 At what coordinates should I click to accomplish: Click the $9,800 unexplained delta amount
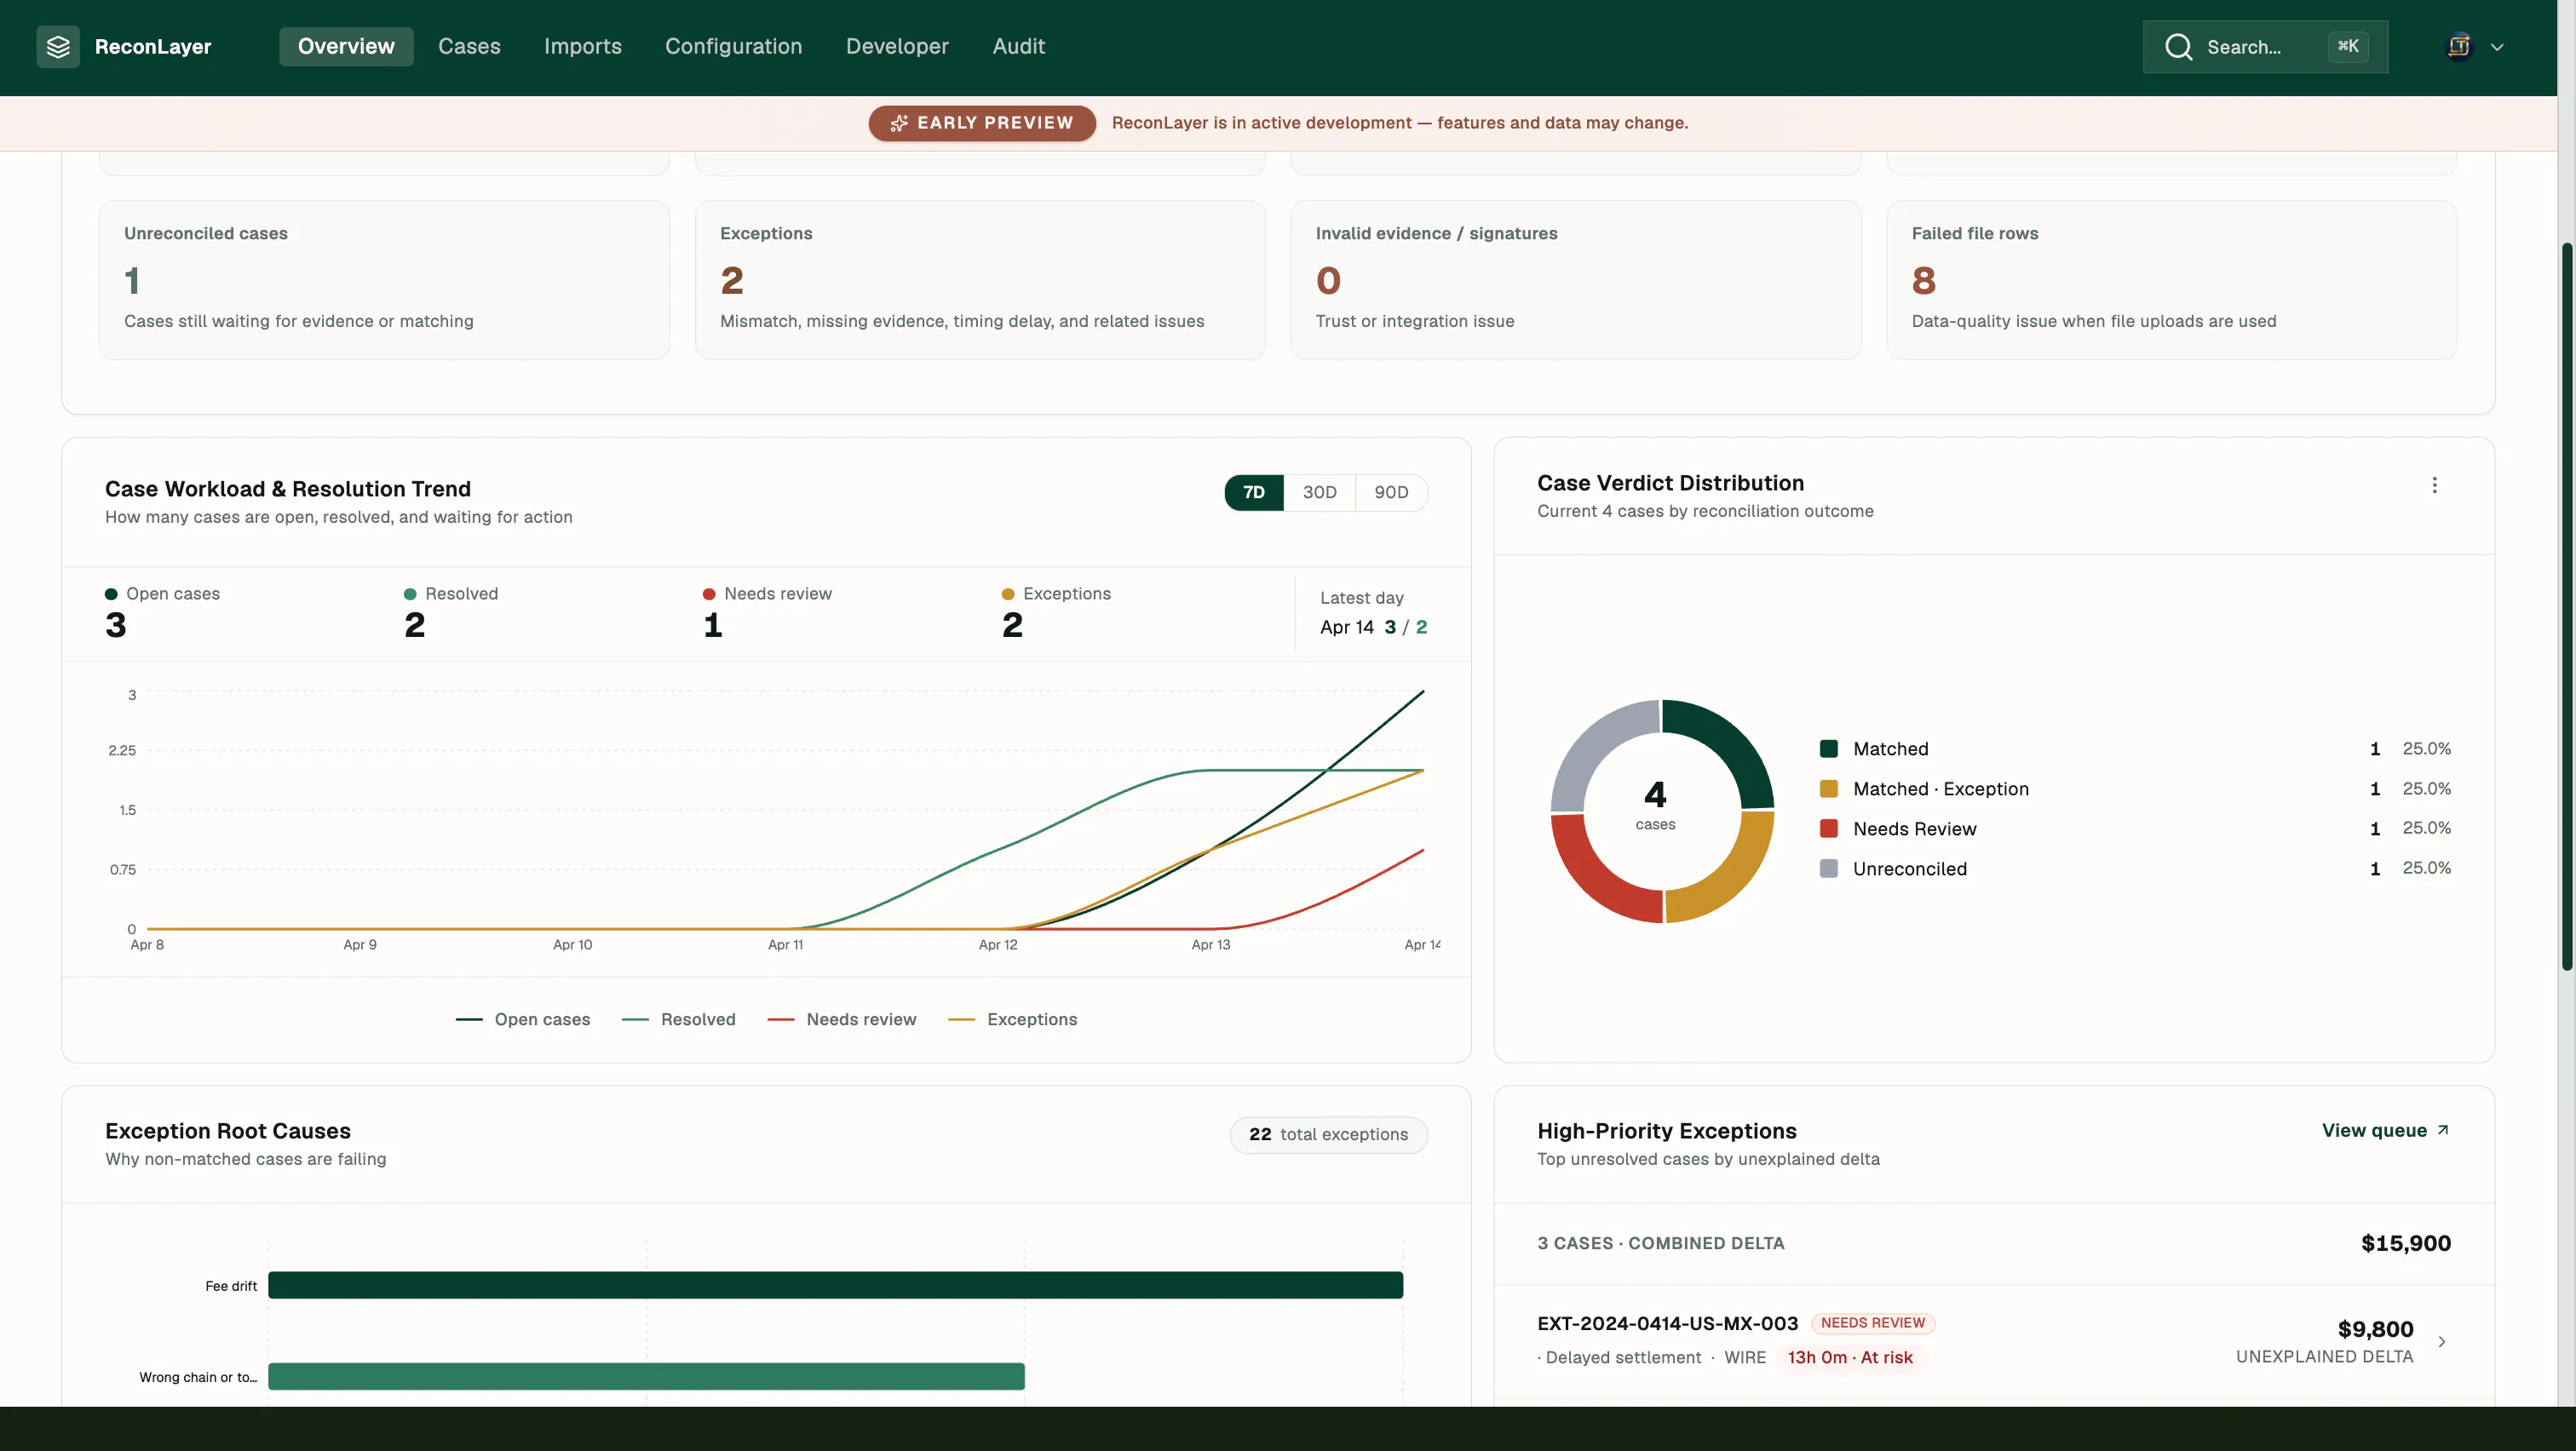pyautogui.click(x=2375, y=1329)
